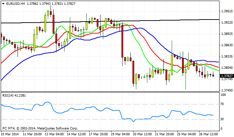Click the current price tag 1.37827
This screenshot has width=234, height=137.
point(227,76)
